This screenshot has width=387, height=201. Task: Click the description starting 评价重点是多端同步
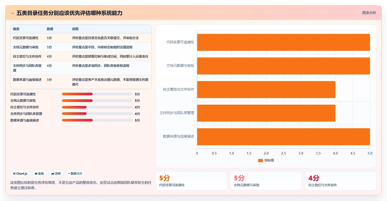(x=101, y=66)
